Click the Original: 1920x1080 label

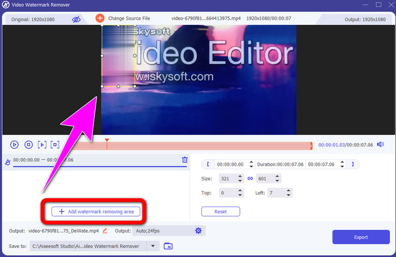pos(33,19)
